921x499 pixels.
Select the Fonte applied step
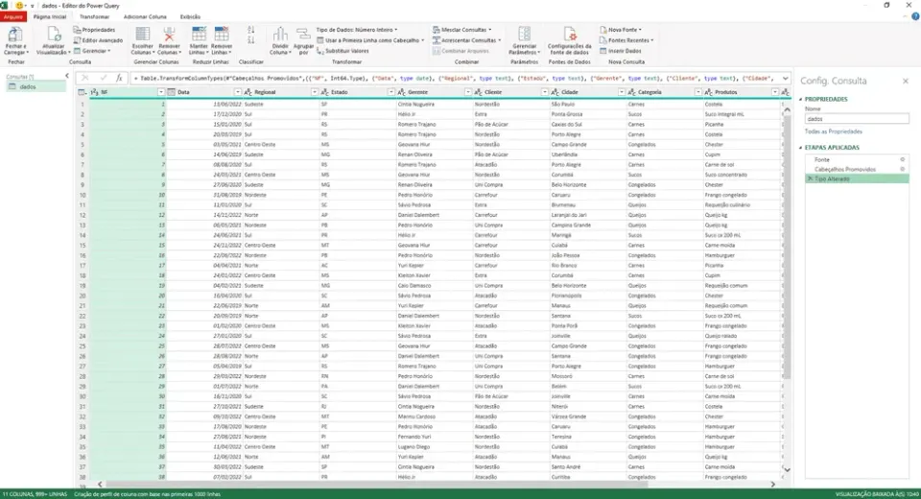click(x=857, y=159)
